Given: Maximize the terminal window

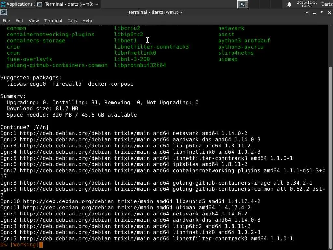Looking at the screenshot, I should click(x=322, y=12).
